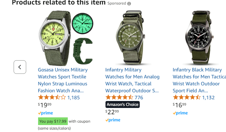
Task: Click the Gosasa yellow-dial watch image
Action: click(66, 38)
